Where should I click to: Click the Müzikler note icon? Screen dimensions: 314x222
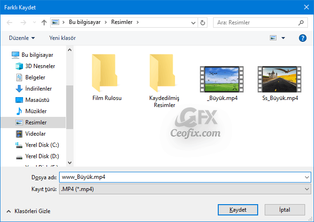[x=19, y=111]
